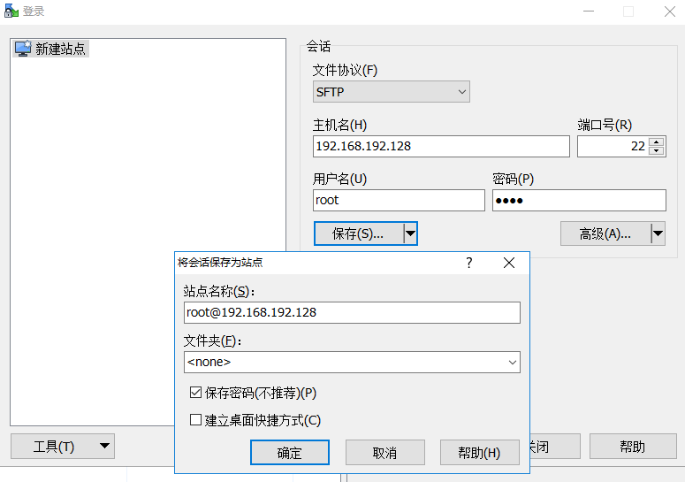
Task: Click the help question mark in save dialog
Action: [x=469, y=263]
